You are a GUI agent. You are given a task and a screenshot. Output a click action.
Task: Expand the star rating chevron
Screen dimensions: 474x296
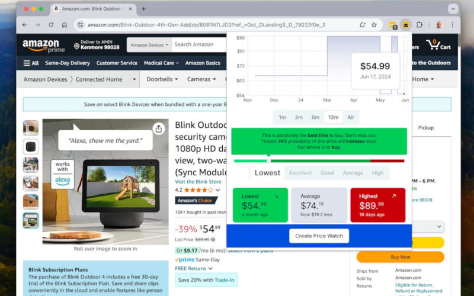(217, 190)
